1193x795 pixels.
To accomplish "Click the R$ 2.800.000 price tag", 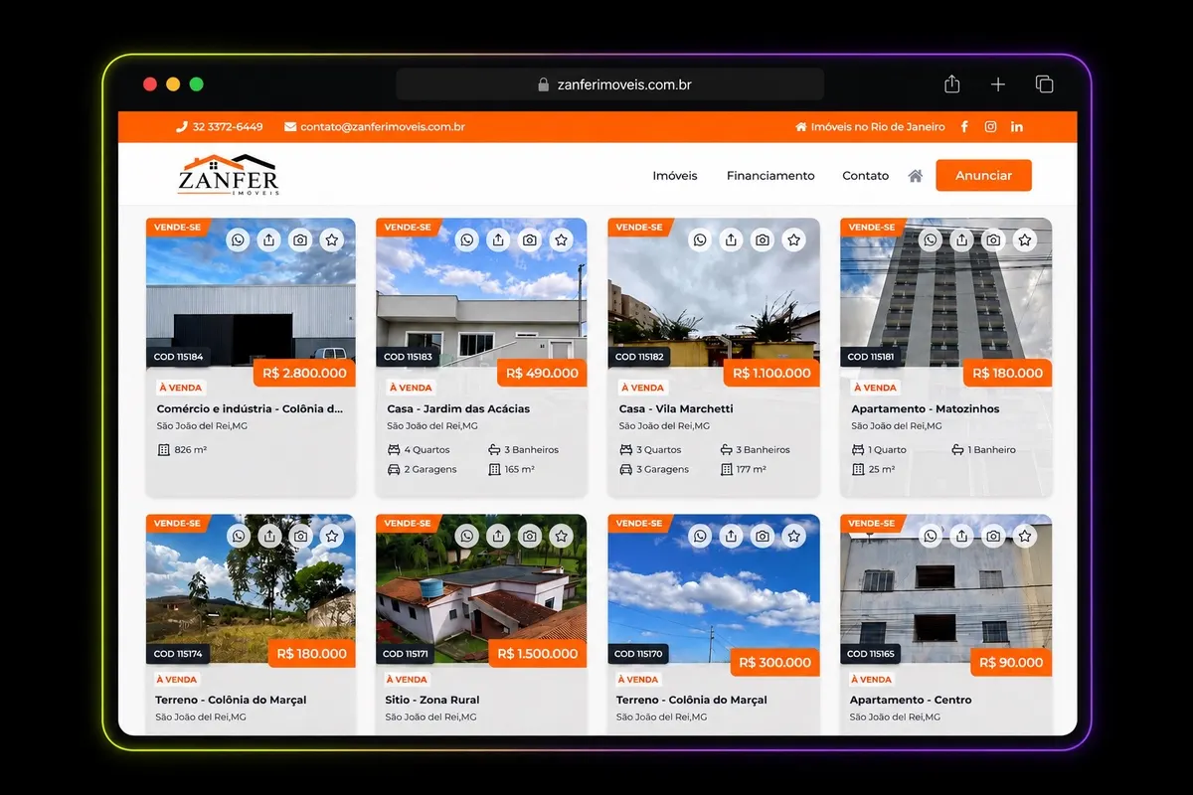I will tap(305, 373).
